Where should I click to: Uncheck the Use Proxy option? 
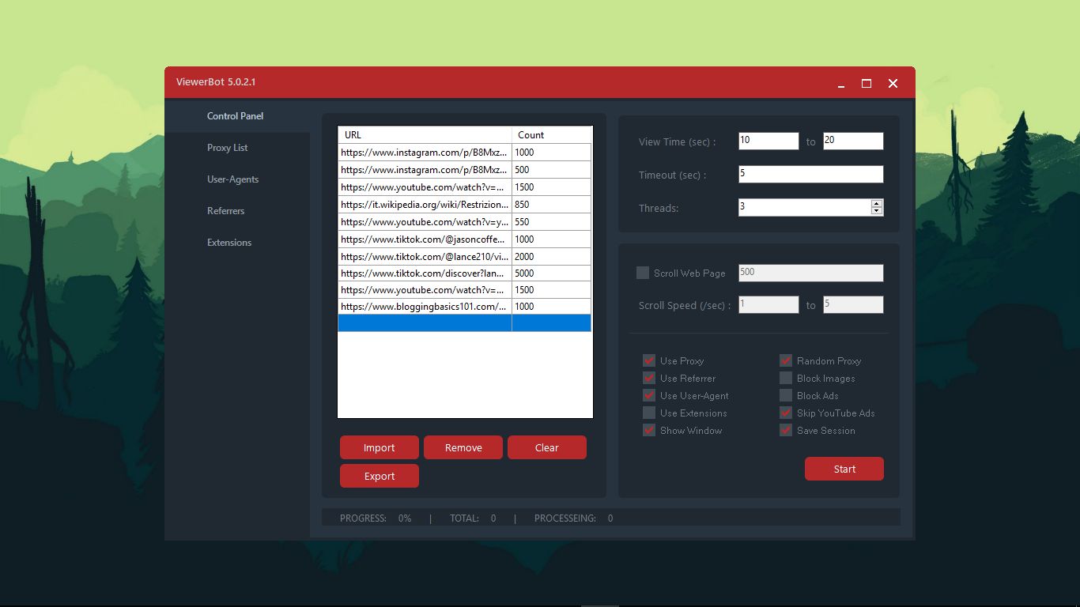coord(649,361)
